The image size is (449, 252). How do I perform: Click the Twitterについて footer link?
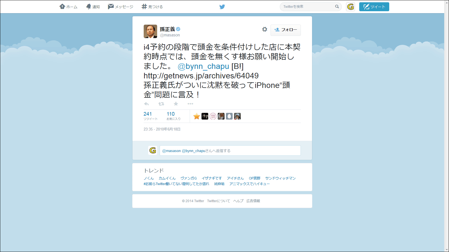pos(219,201)
